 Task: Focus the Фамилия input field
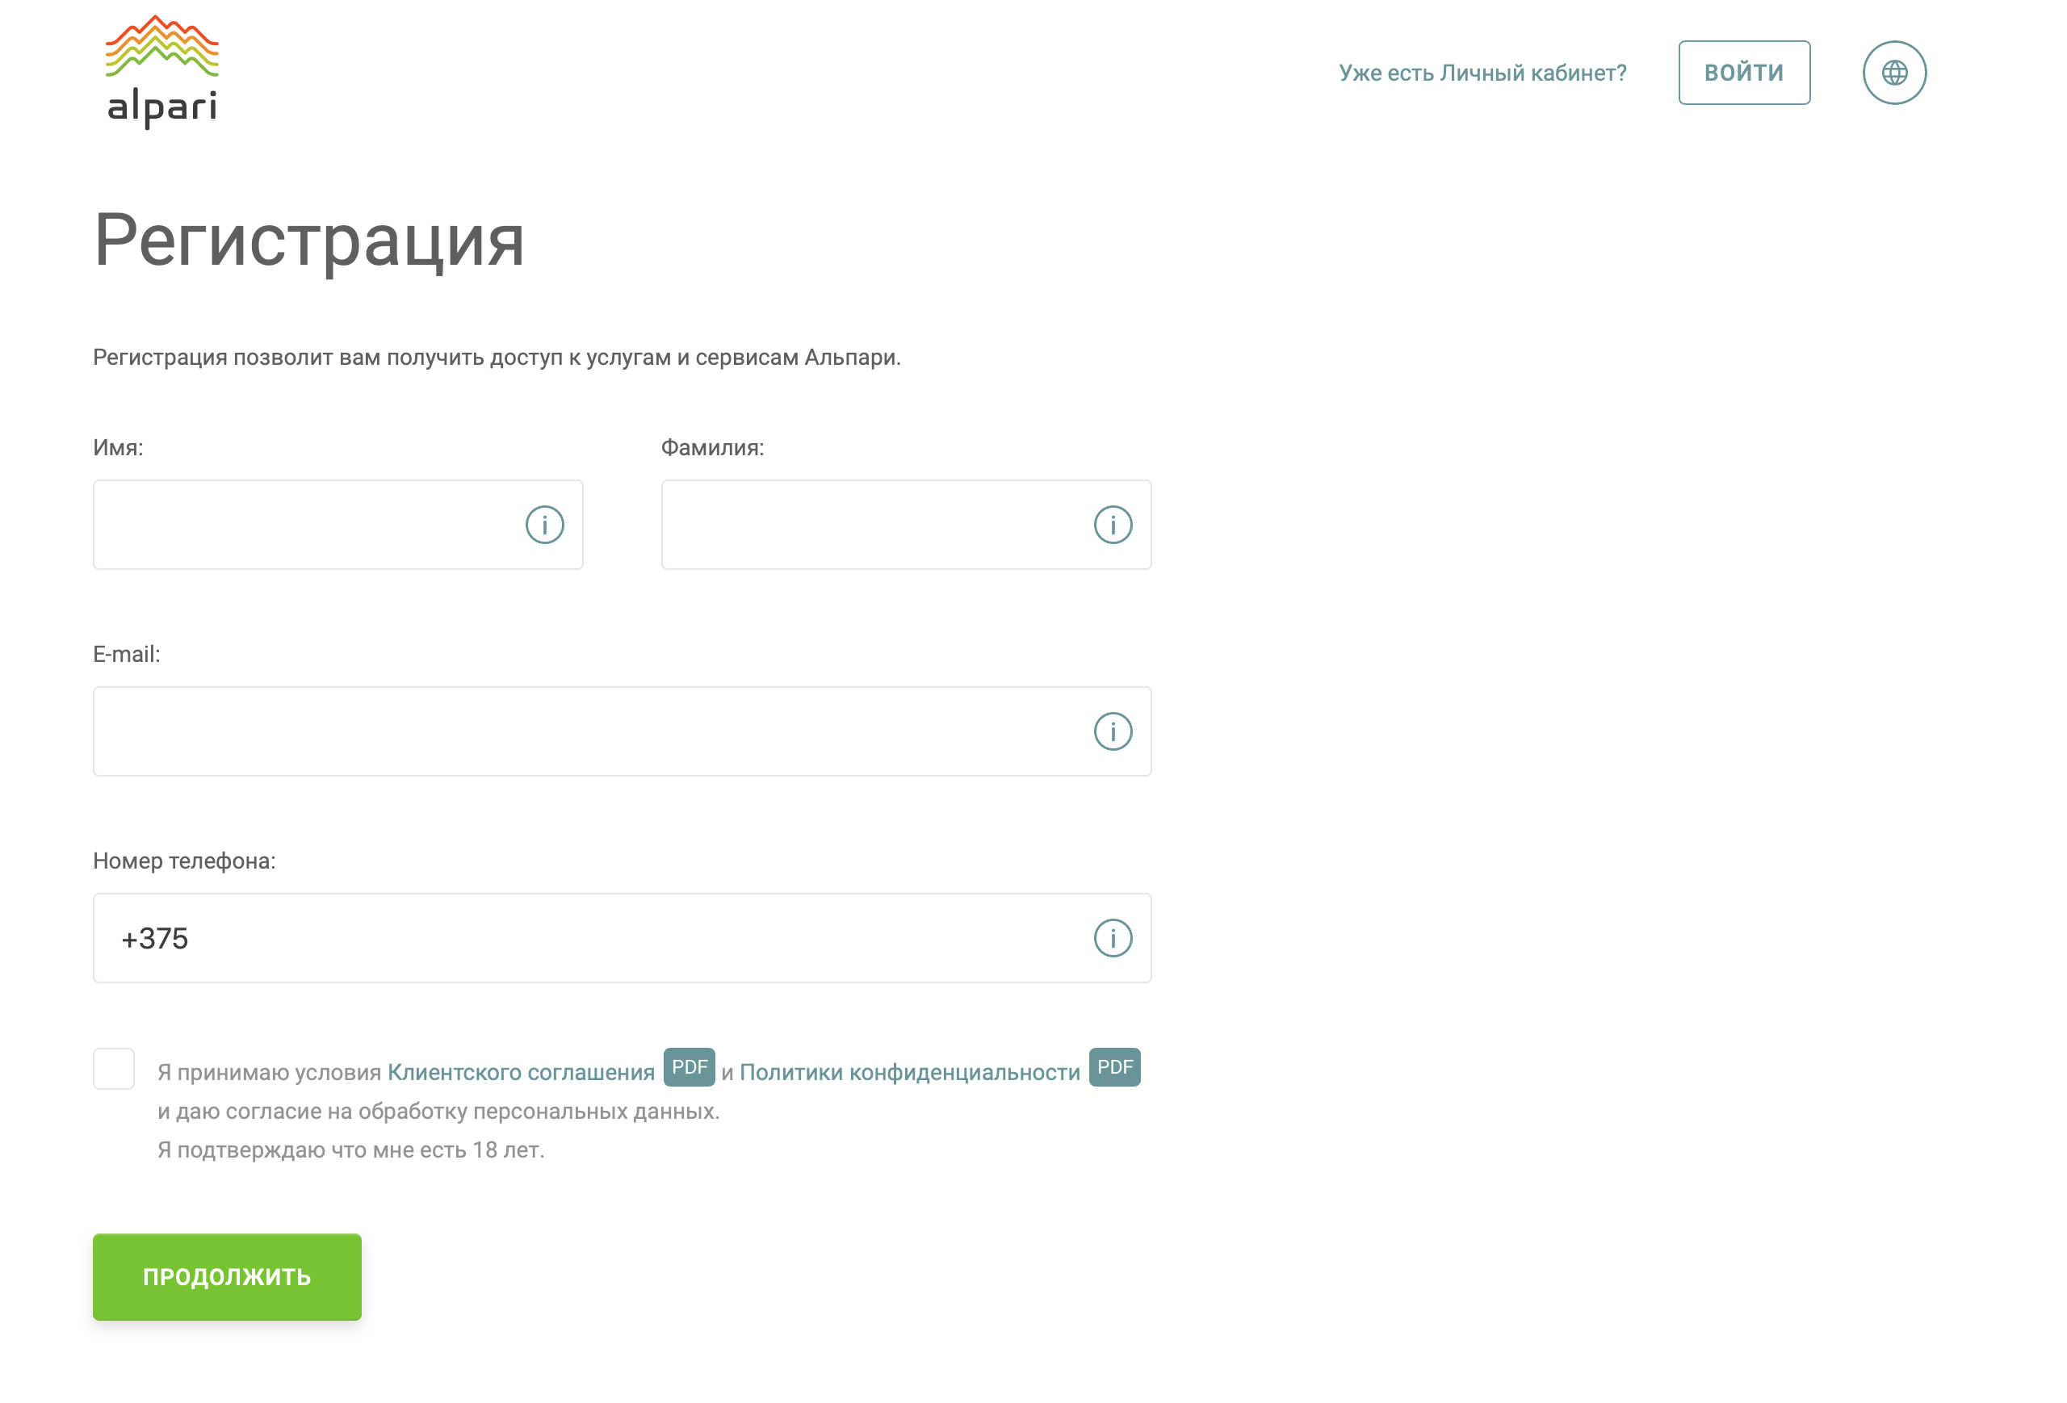872,525
